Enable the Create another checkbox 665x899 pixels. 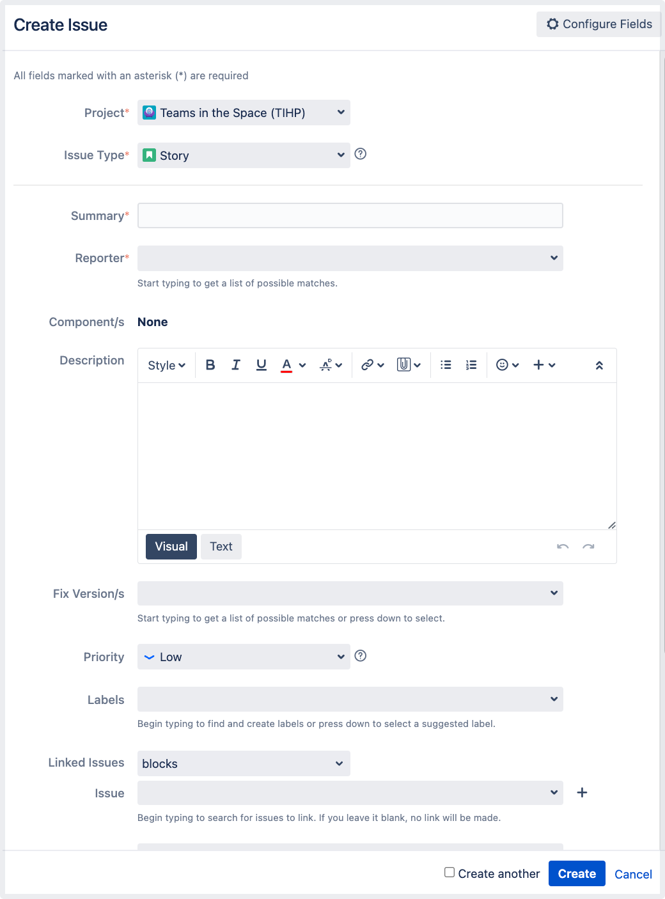(x=449, y=872)
